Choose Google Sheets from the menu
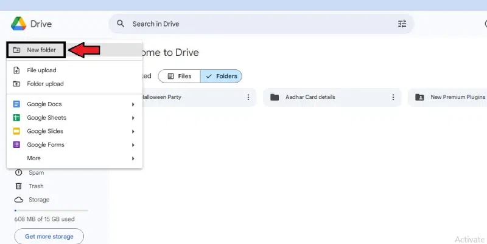This screenshot has width=487, height=244. [x=74, y=118]
